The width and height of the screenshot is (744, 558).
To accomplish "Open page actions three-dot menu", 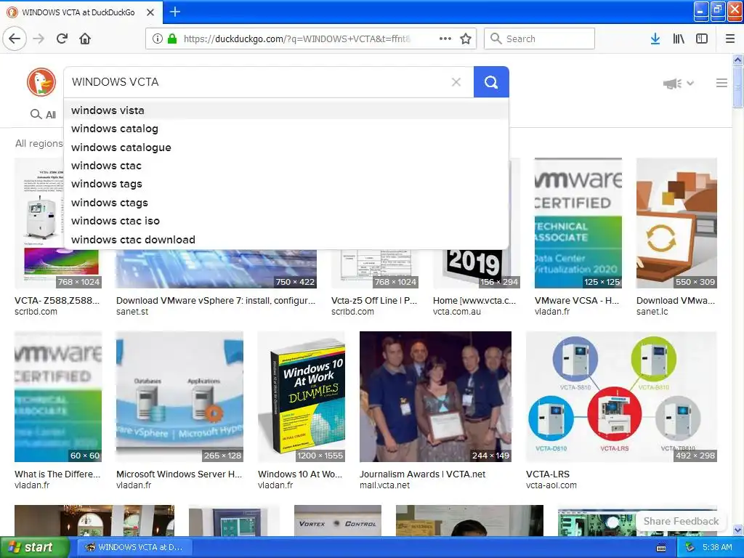I will (445, 39).
